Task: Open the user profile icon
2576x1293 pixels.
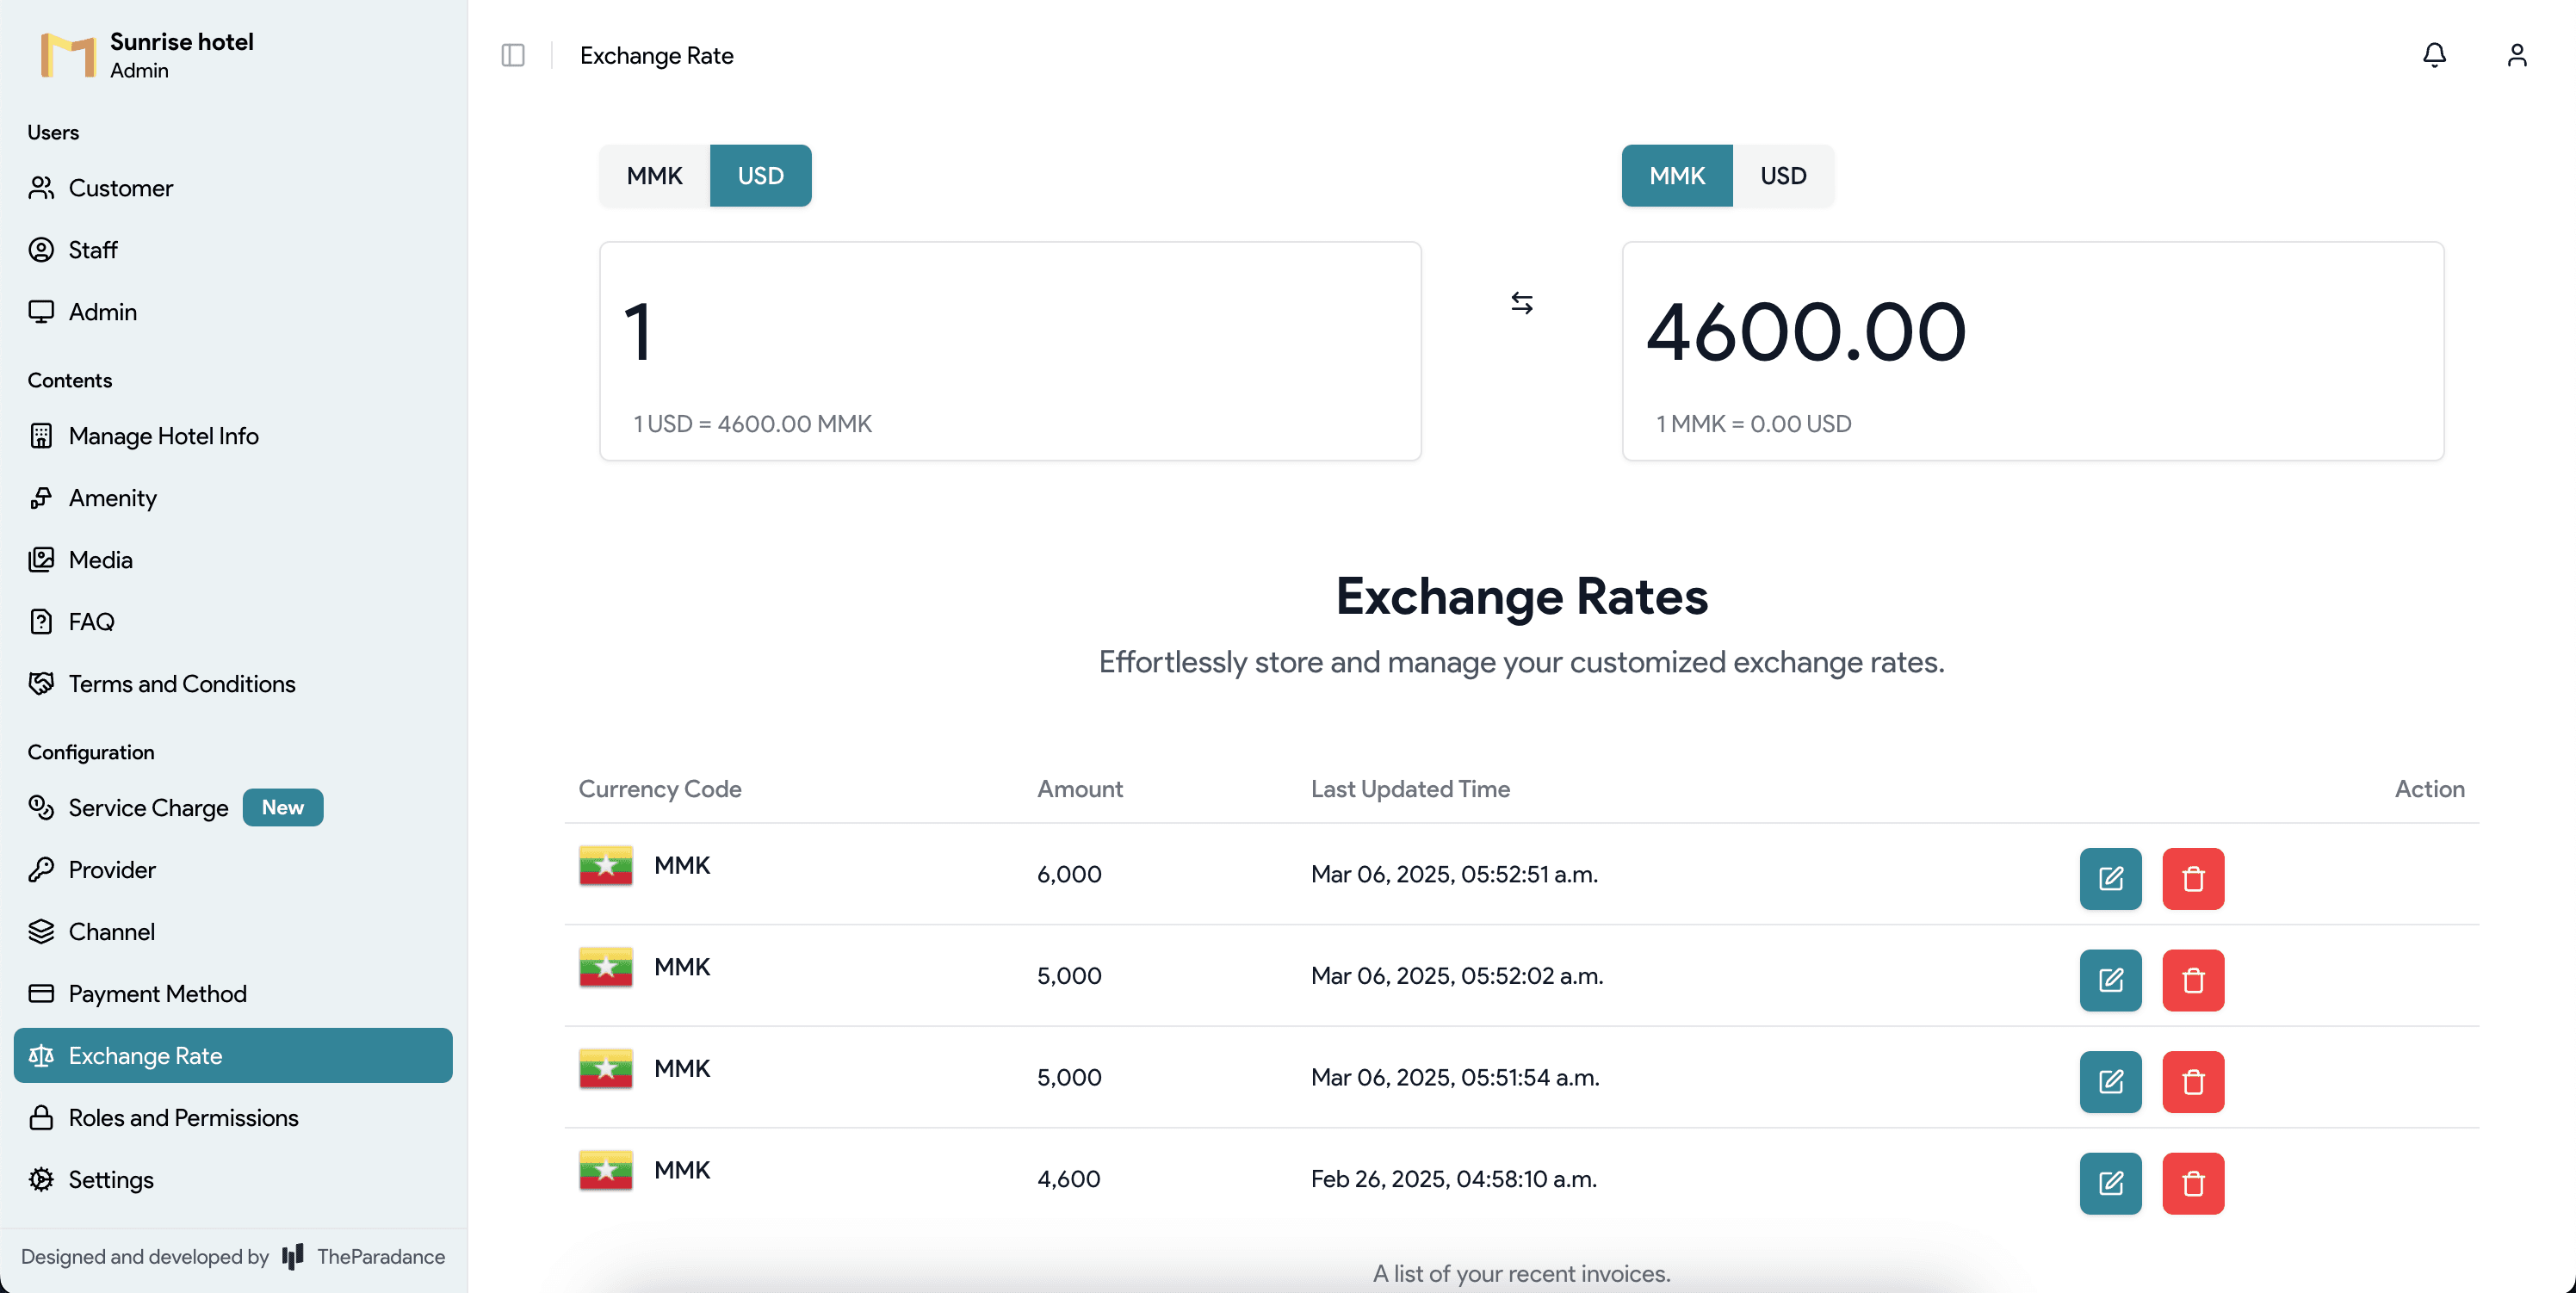Action: [x=2517, y=55]
